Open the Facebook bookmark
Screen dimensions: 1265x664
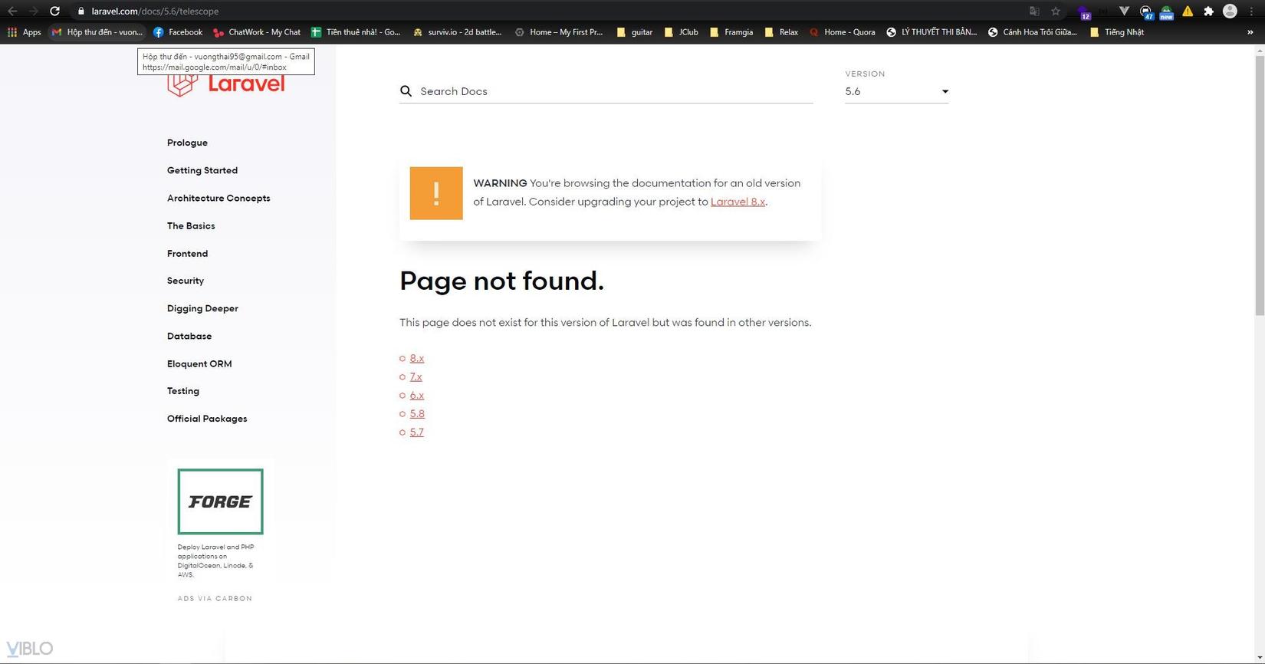pos(178,32)
